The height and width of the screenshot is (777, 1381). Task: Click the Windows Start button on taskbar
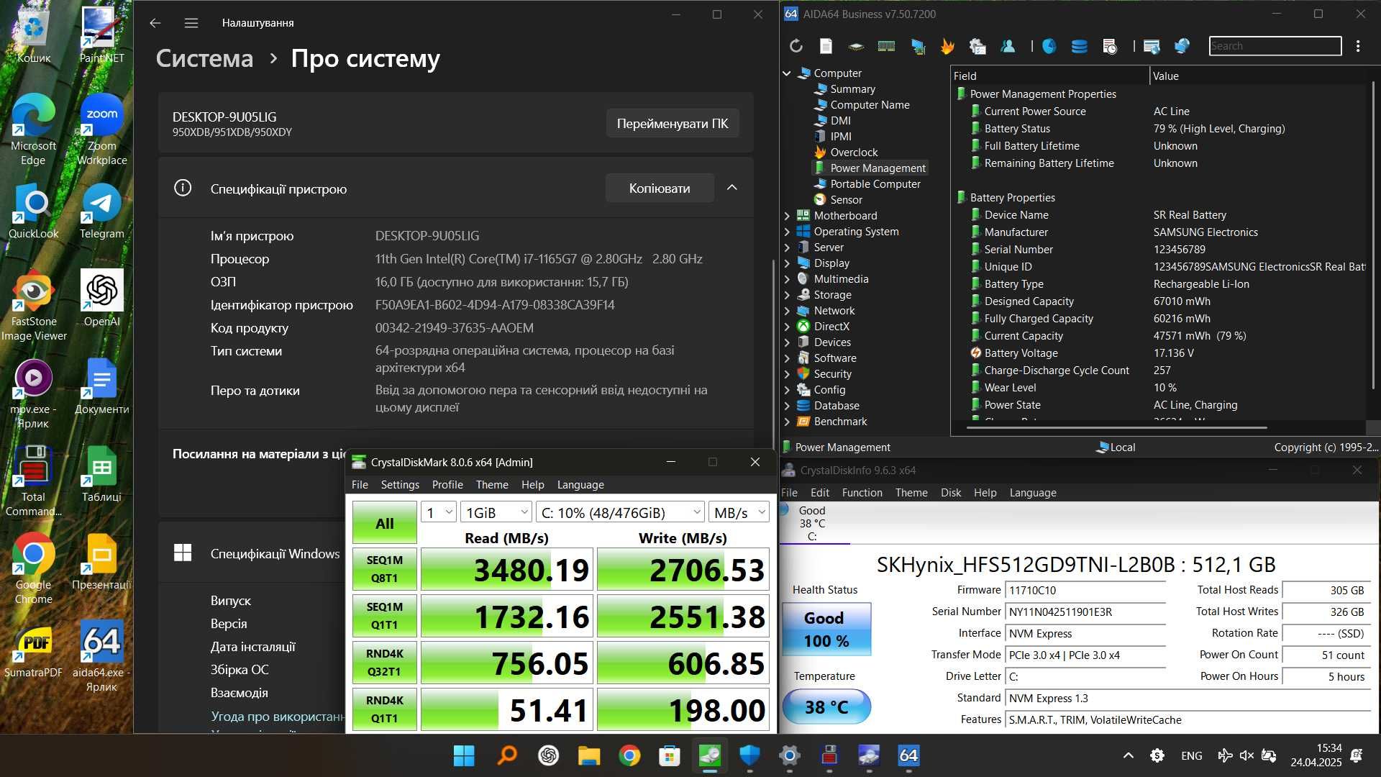tap(464, 755)
